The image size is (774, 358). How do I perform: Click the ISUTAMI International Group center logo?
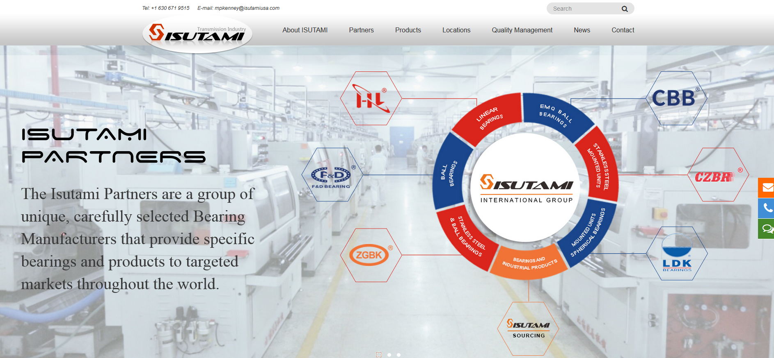click(526, 188)
